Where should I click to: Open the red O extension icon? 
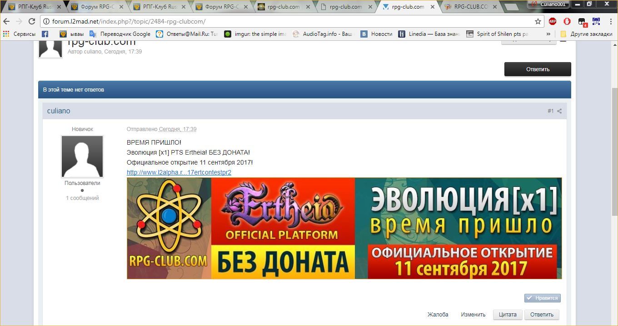[567, 21]
